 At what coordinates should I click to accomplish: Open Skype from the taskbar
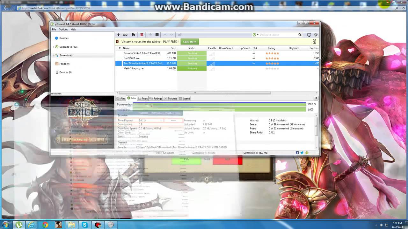(84, 225)
